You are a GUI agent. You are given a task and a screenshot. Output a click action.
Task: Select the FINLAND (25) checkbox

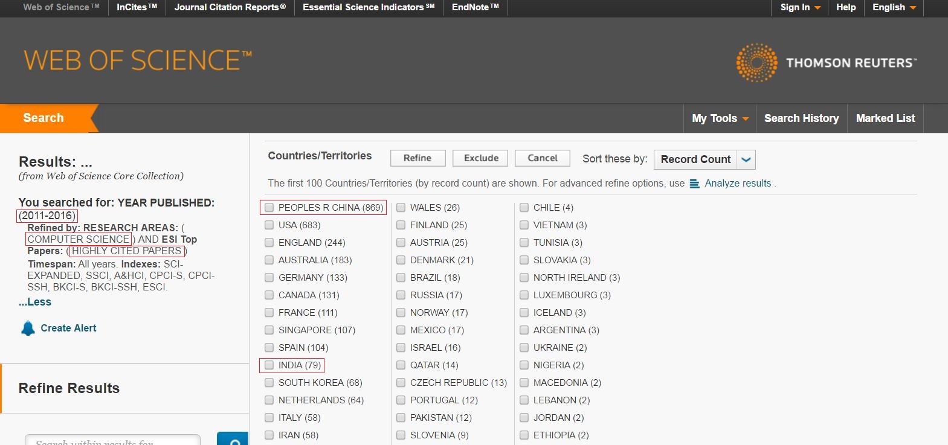401,225
